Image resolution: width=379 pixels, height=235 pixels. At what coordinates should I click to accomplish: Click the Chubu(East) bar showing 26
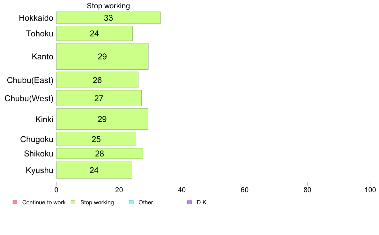coord(97,80)
